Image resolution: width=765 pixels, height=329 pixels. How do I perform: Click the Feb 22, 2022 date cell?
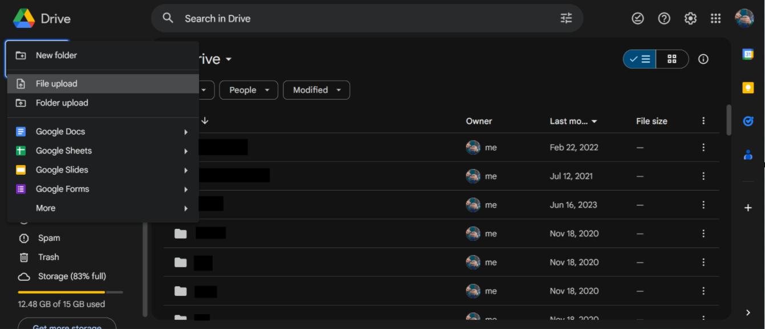pyautogui.click(x=574, y=147)
